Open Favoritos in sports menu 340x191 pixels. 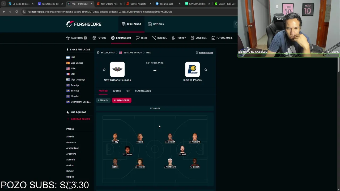coord(76,38)
